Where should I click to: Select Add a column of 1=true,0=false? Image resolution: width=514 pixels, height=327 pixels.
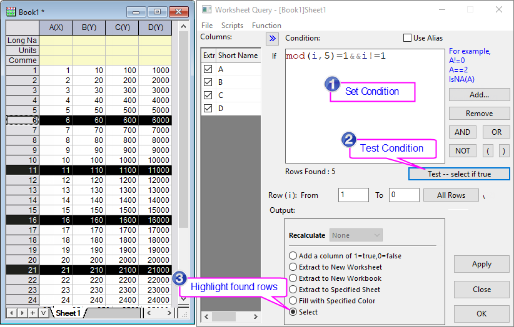(x=293, y=256)
